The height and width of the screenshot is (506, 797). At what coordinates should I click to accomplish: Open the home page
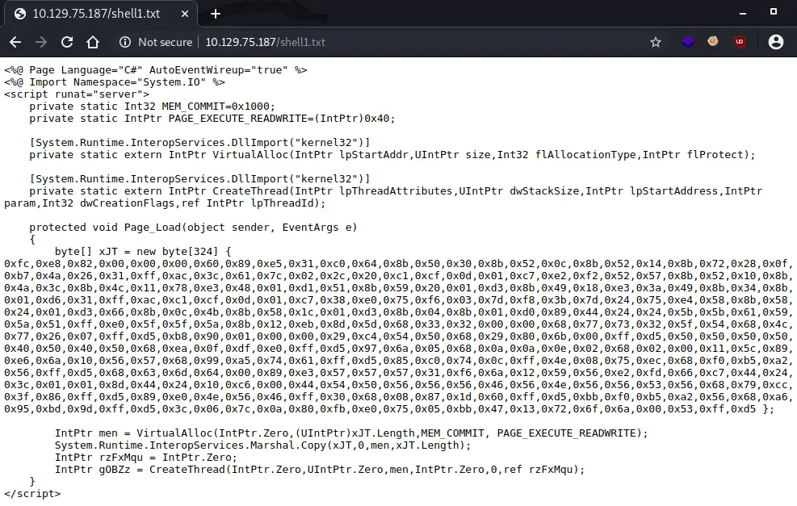pyautogui.click(x=93, y=42)
